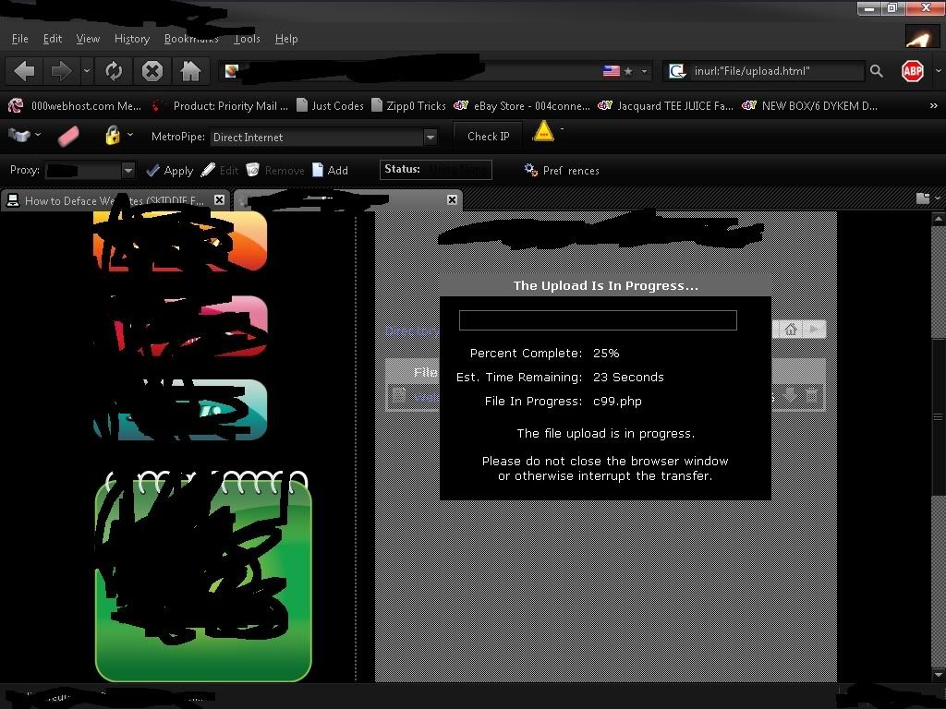The image size is (946, 709).
Task: Open Jacquard TEE JUICE bookmark
Action: pyautogui.click(x=665, y=105)
